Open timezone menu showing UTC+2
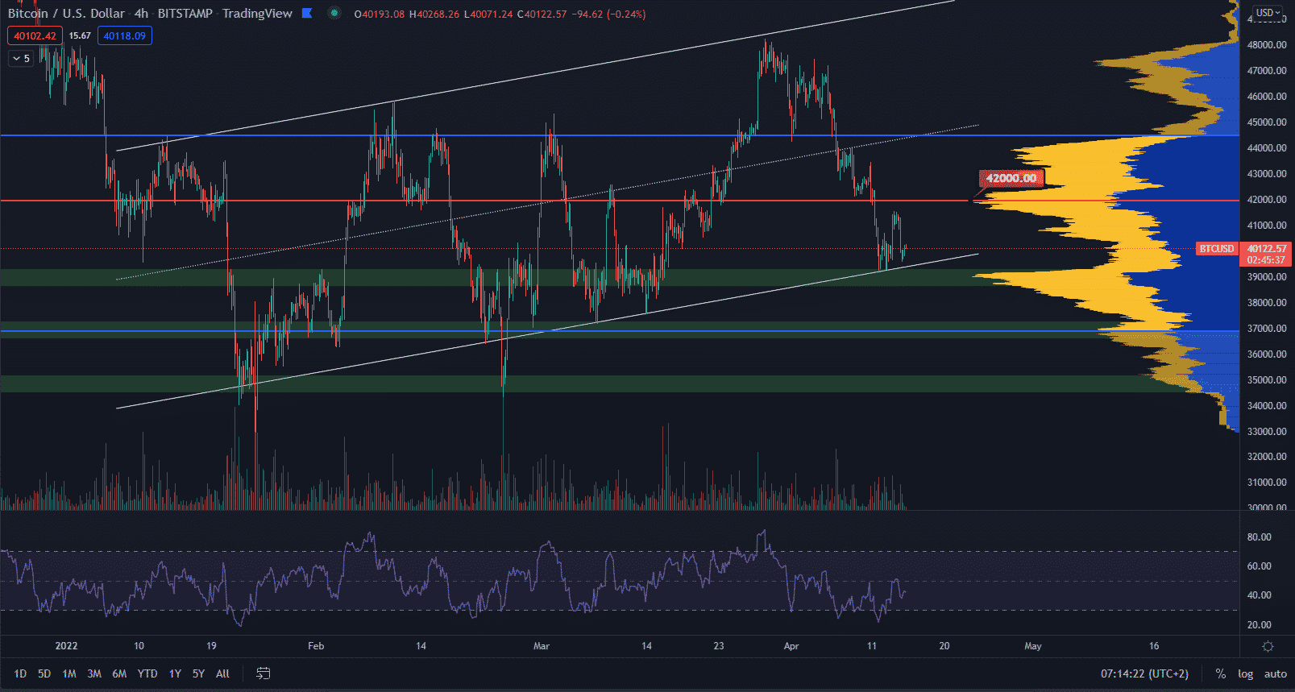This screenshot has height=692, width=1295. click(x=1144, y=673)
